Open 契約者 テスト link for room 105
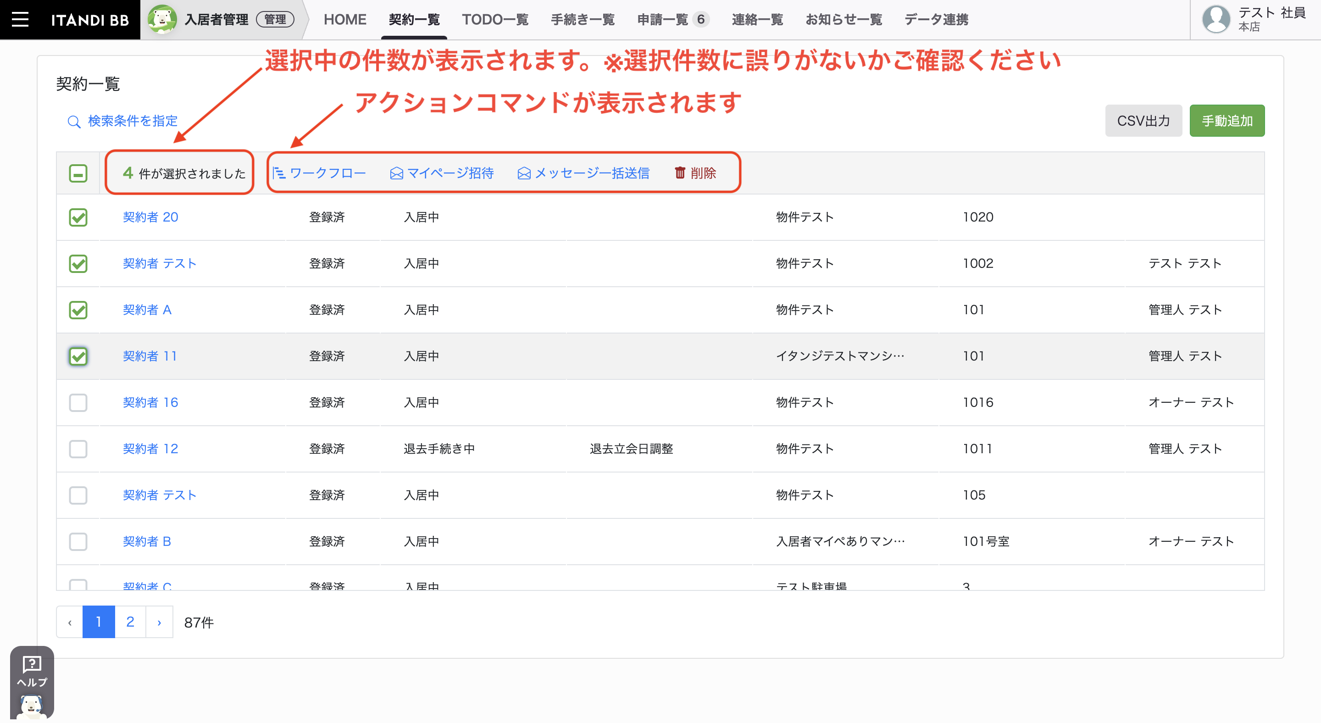This screenshot has width=1321, height=723. pyautogui.click(x=160, y=495)
